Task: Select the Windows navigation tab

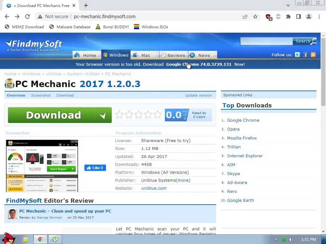Action: [116, 55]
